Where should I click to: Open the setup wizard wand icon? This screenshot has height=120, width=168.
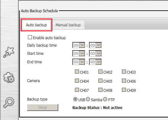tap(8, 52)
